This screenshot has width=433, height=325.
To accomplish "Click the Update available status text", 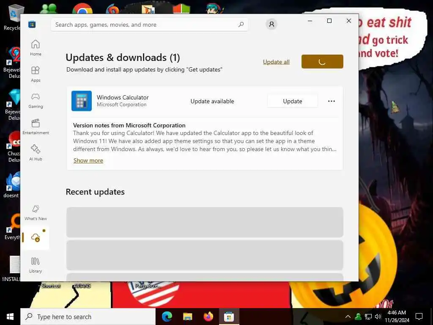I will coord(212,101).
